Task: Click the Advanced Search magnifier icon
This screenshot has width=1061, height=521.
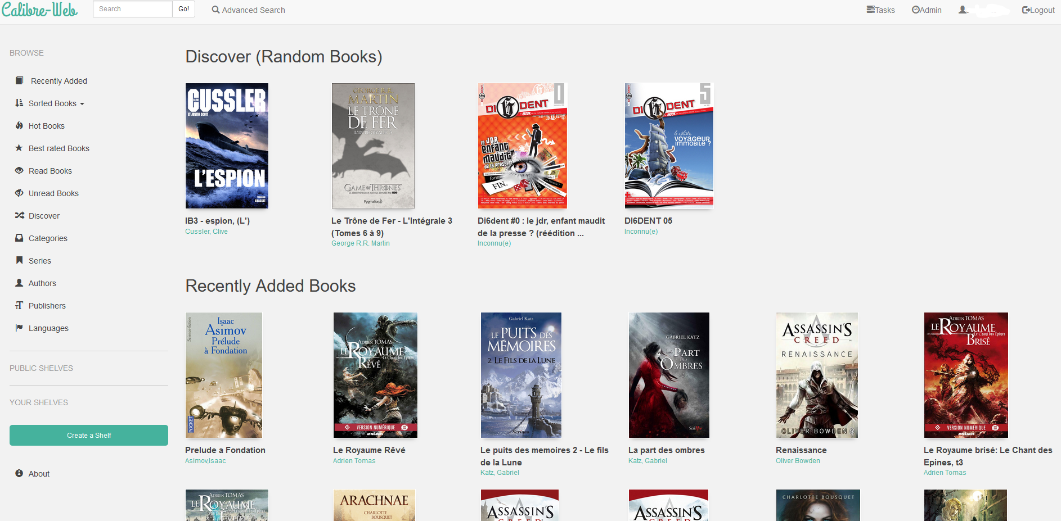Action: 215,10
